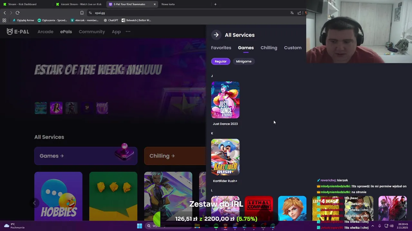Open the three-dots more menu in the header
The image size is (412, 231).
click(128, 31)
